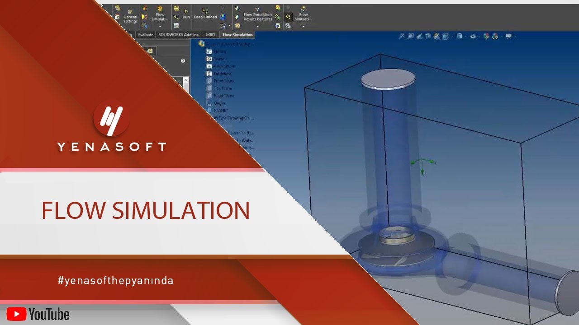The image size is (579, 325).
Task: Click the Previous View icon
Action: pos(419,36)
